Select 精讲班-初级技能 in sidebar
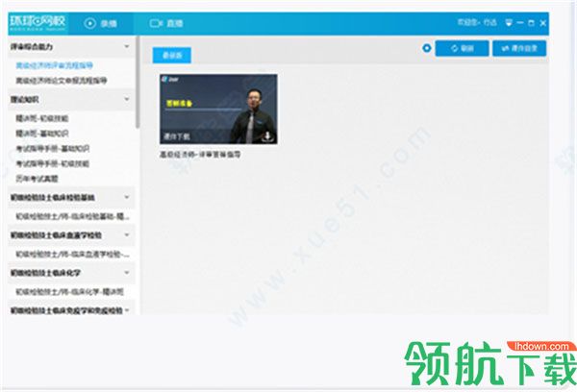The width and height of the screenshot is (577, 392). coord(42,118)
